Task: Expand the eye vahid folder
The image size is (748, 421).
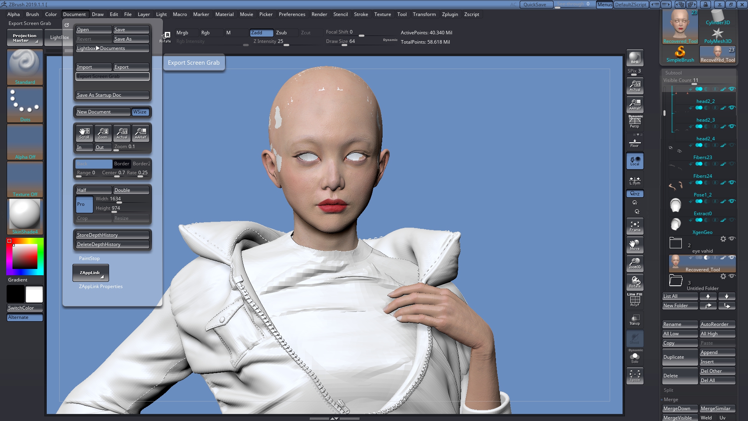Action: (x=676, y=243)
